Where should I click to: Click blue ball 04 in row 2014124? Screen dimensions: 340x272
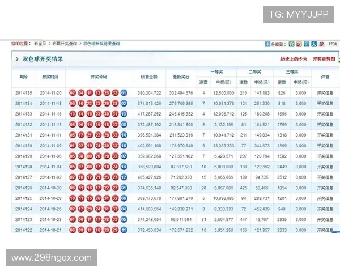point(124,209)
